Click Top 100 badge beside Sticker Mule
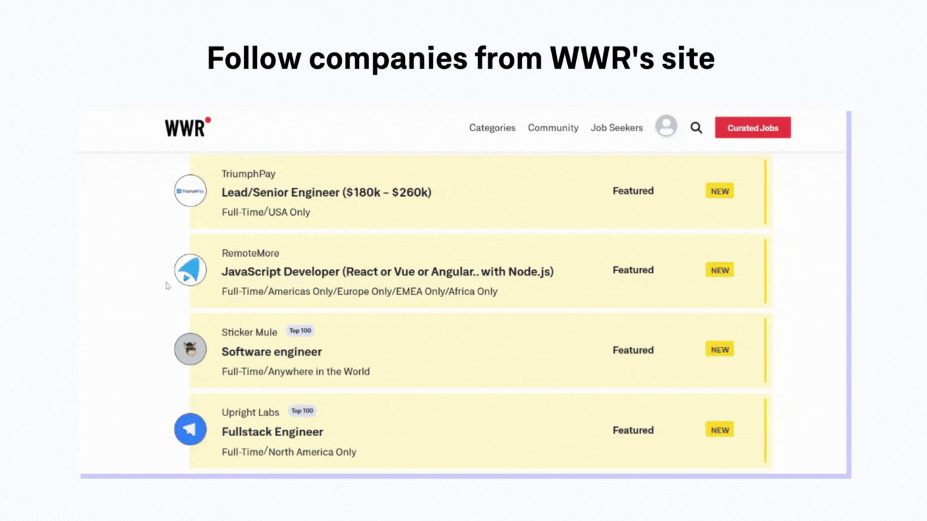Image resolution: width=927 pixels, height=521 pixels. (300, 331)
